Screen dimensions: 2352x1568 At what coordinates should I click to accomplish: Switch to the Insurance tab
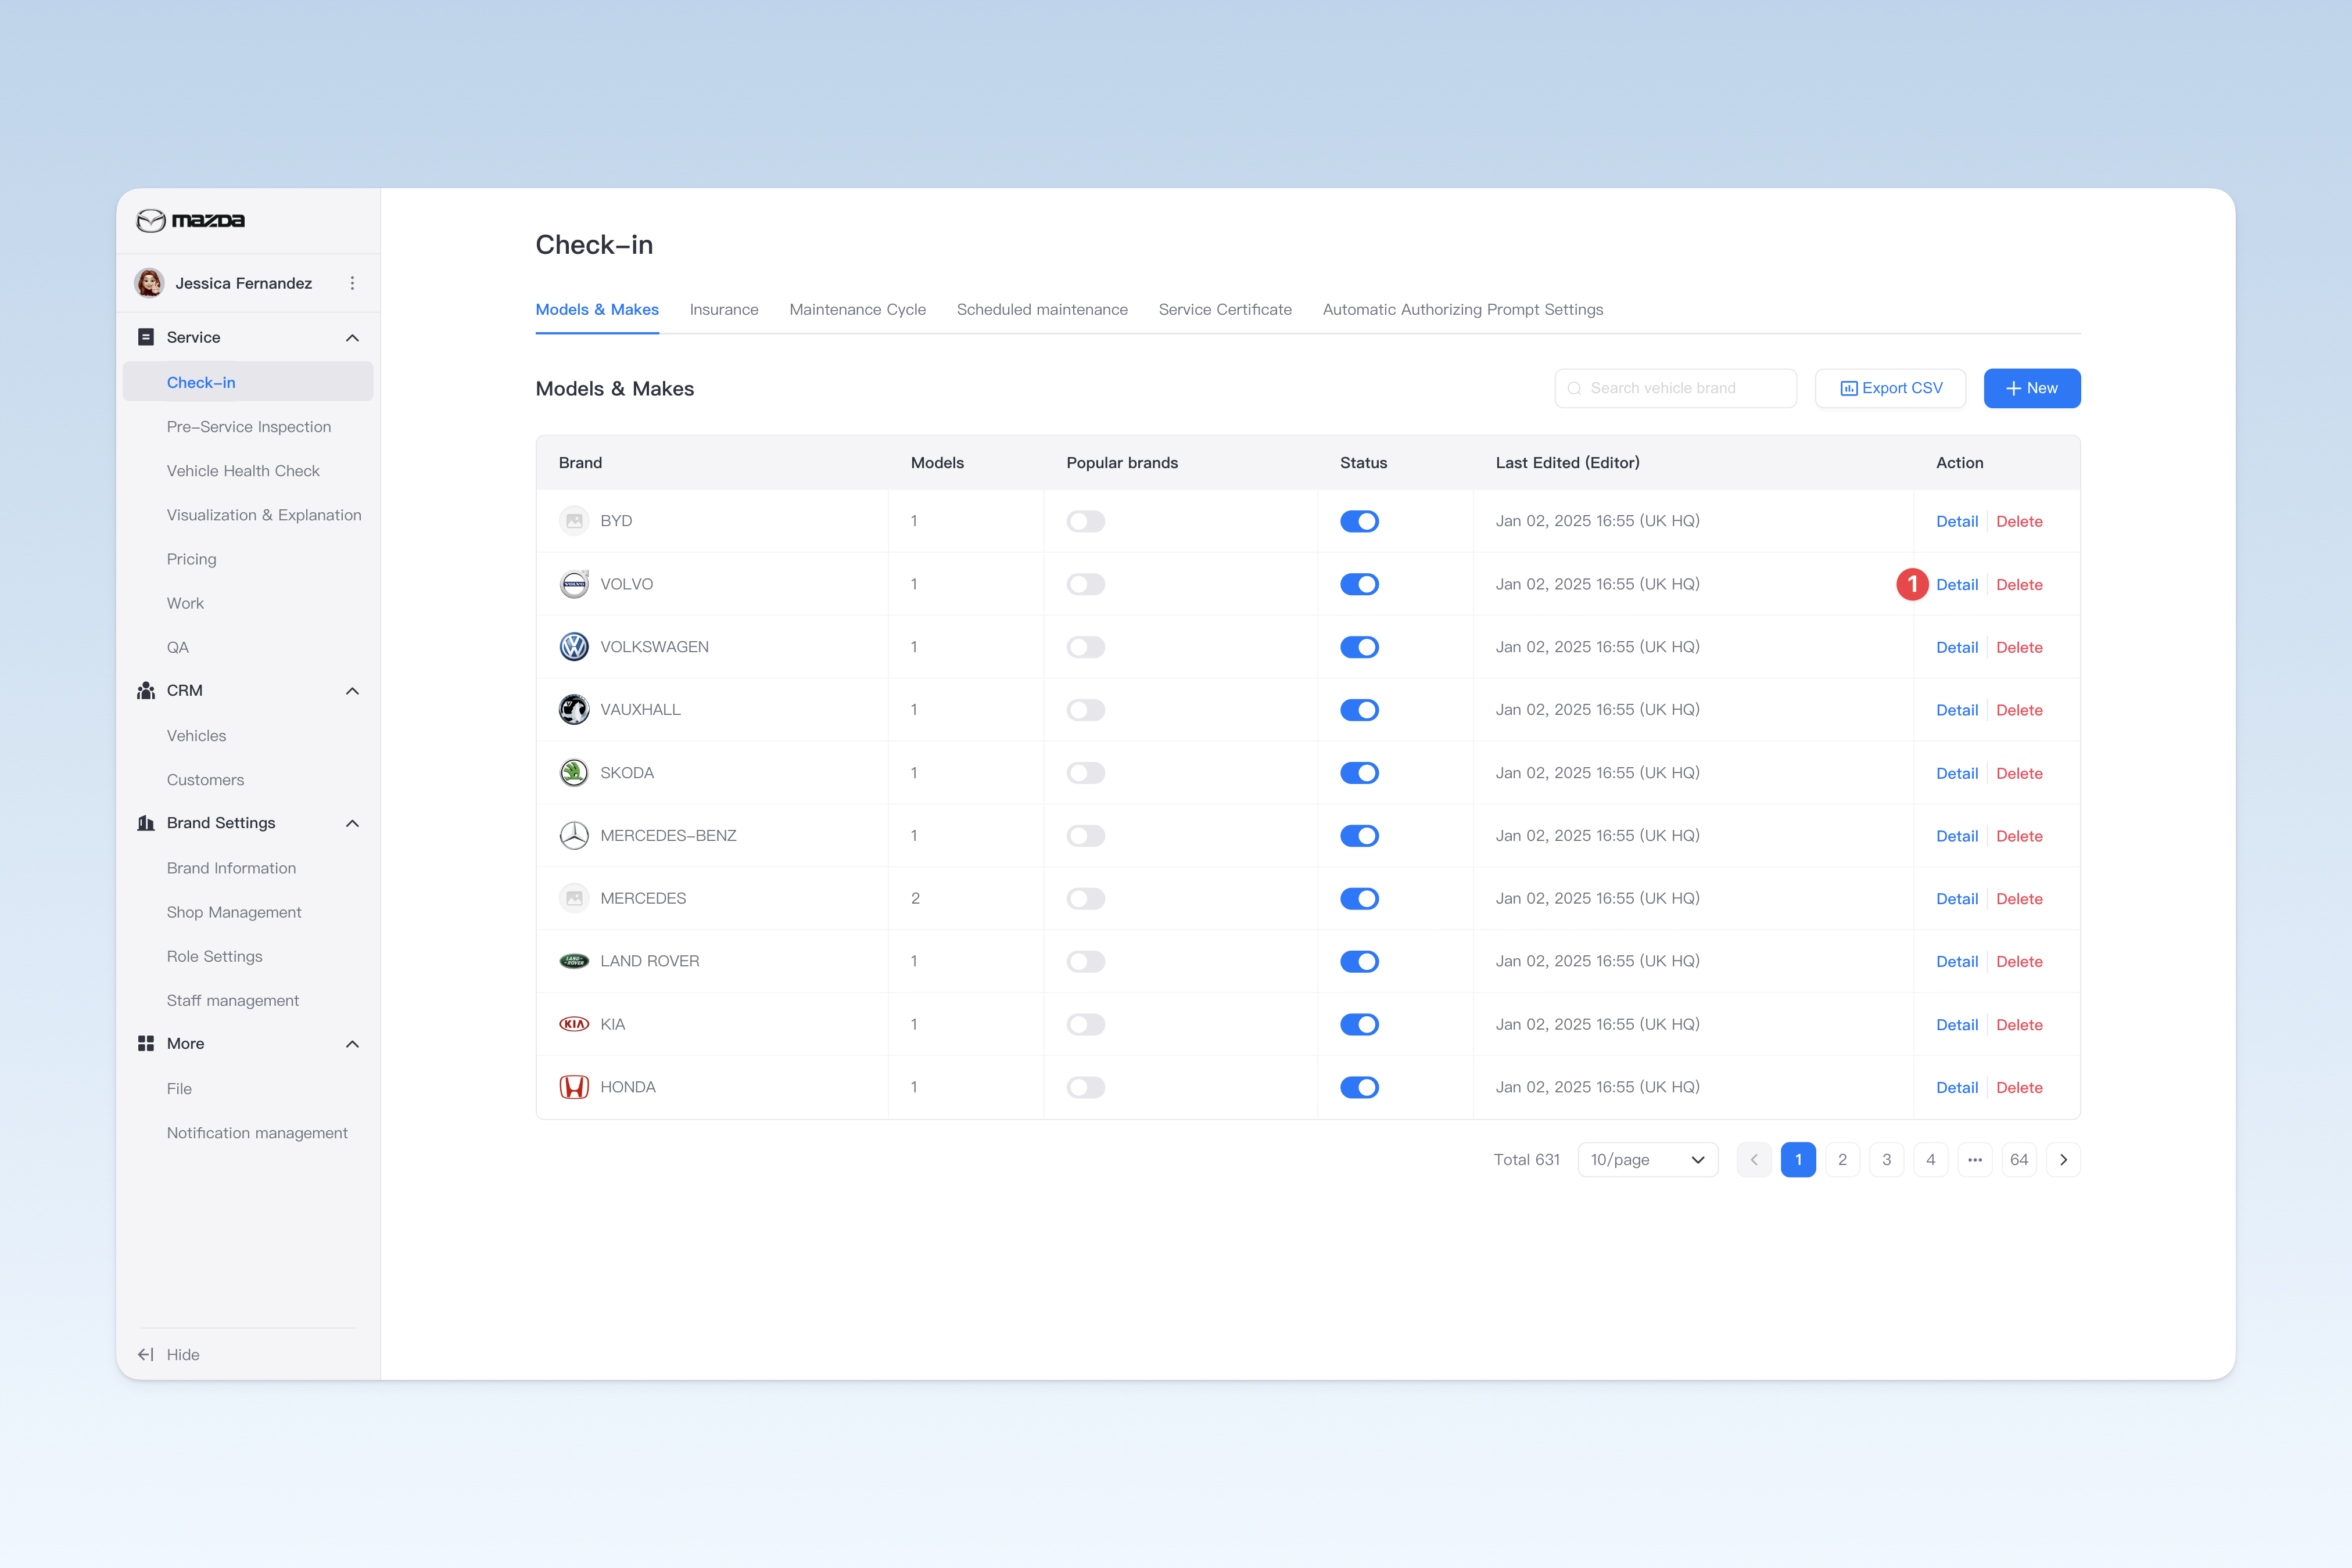(723, 310)
